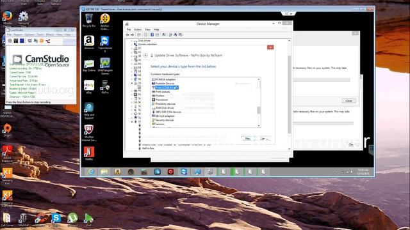The image size is (410, 230).
Task: Click Internet Explorer on remote taskbar
Action: tap(91, 172)
